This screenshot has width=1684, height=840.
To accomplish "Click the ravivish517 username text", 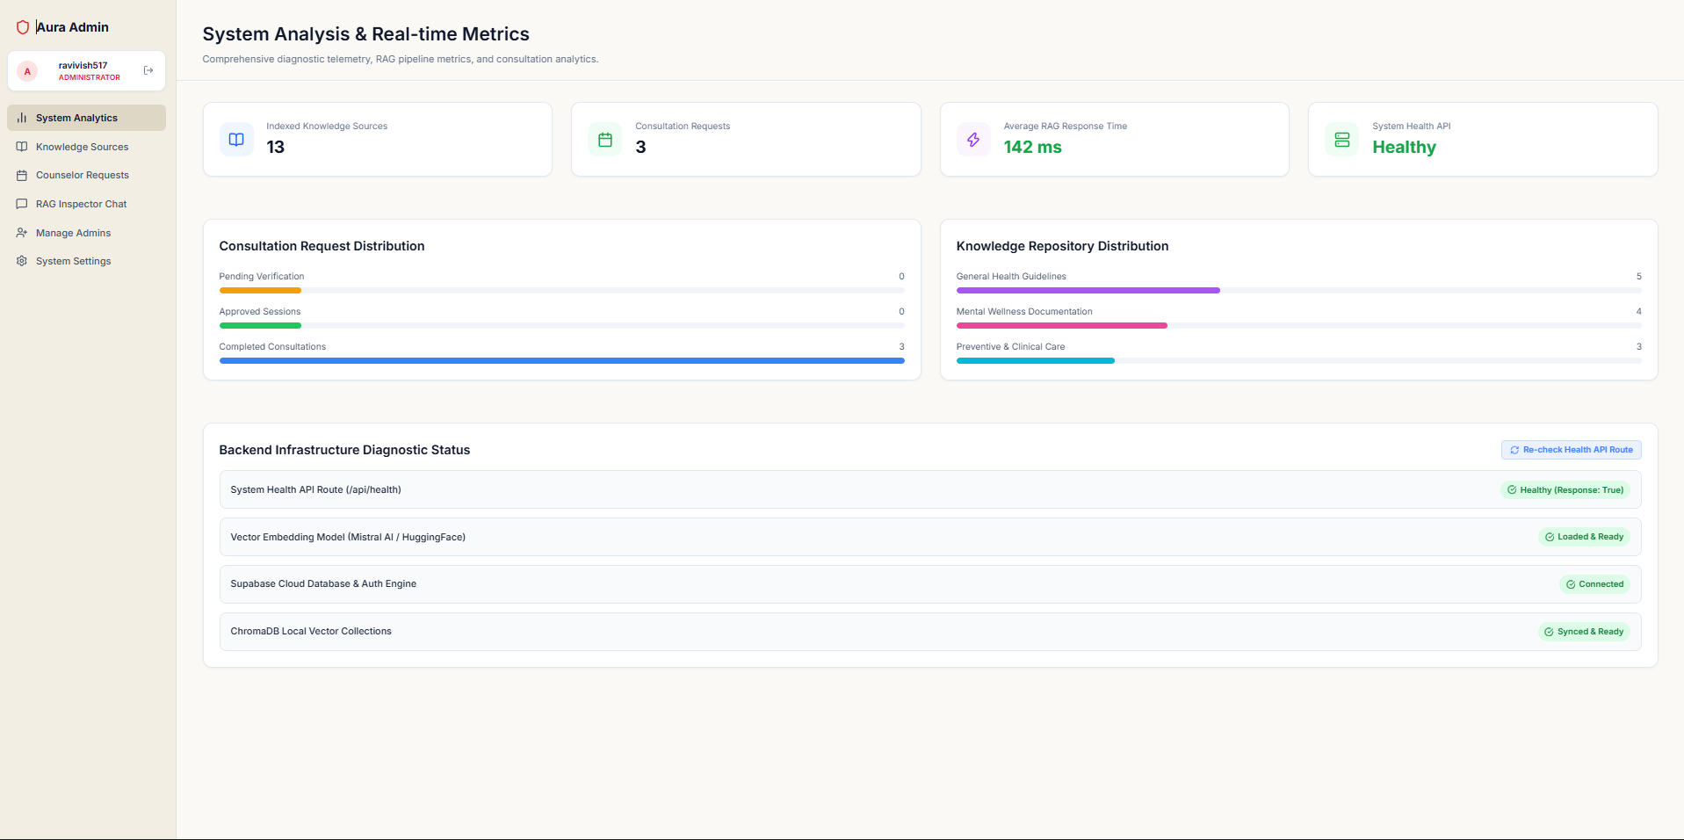I will (x=83, y=65).
